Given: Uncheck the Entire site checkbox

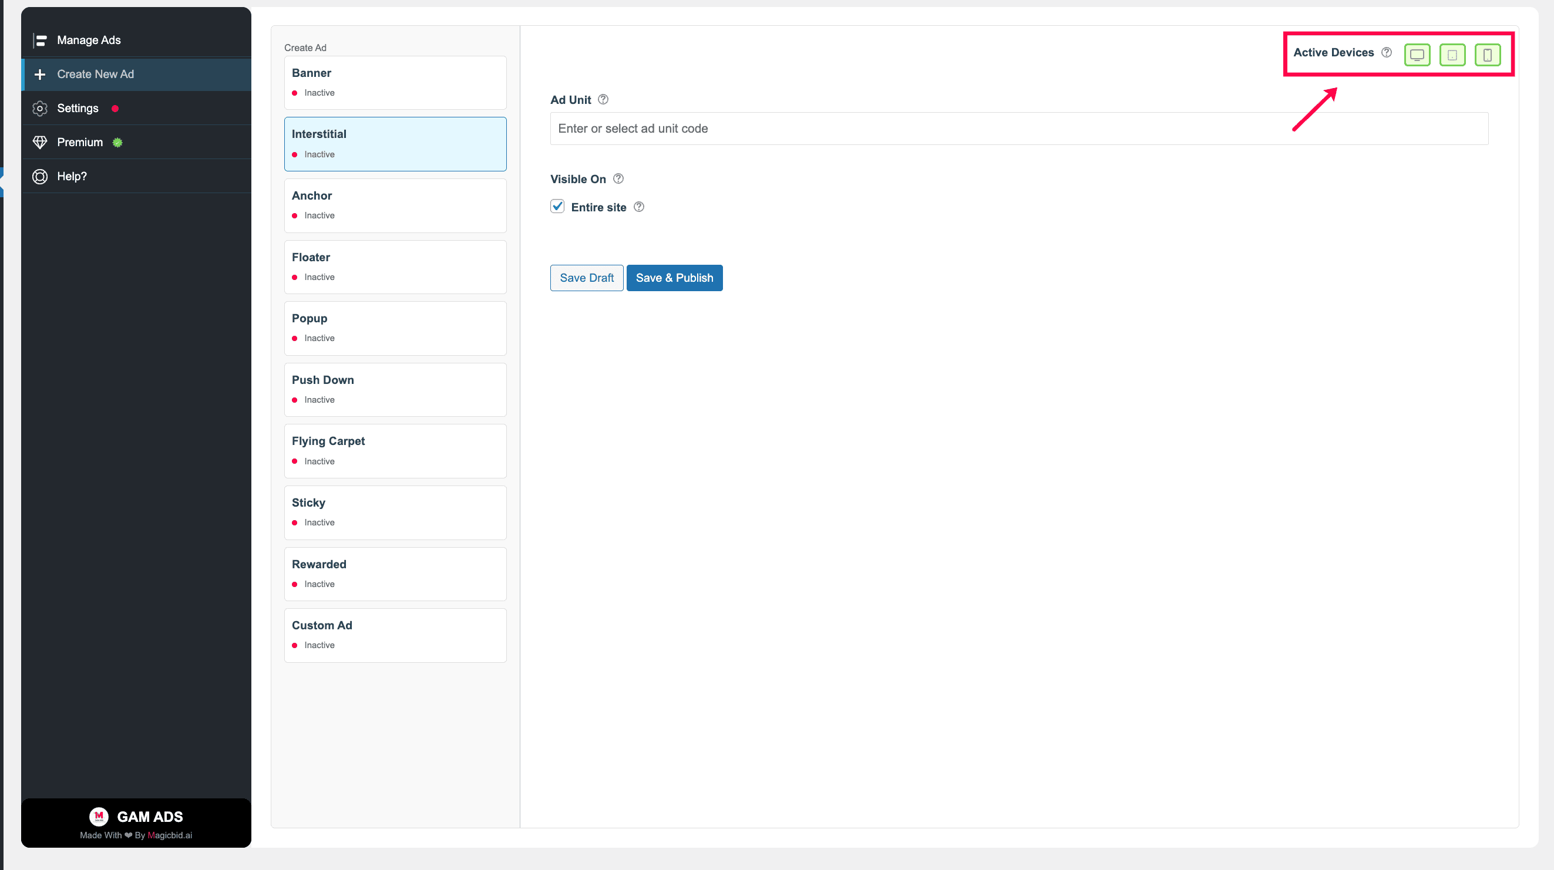Looking at the screenshot, I should click(x=557, y=206).
